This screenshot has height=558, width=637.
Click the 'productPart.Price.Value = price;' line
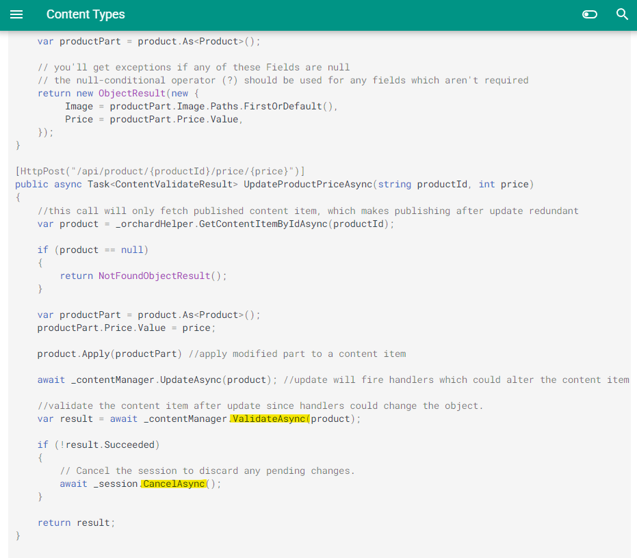point(127,328)
